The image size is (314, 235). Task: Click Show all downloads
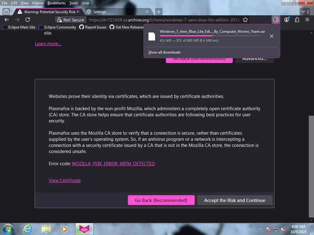[164, 52]
